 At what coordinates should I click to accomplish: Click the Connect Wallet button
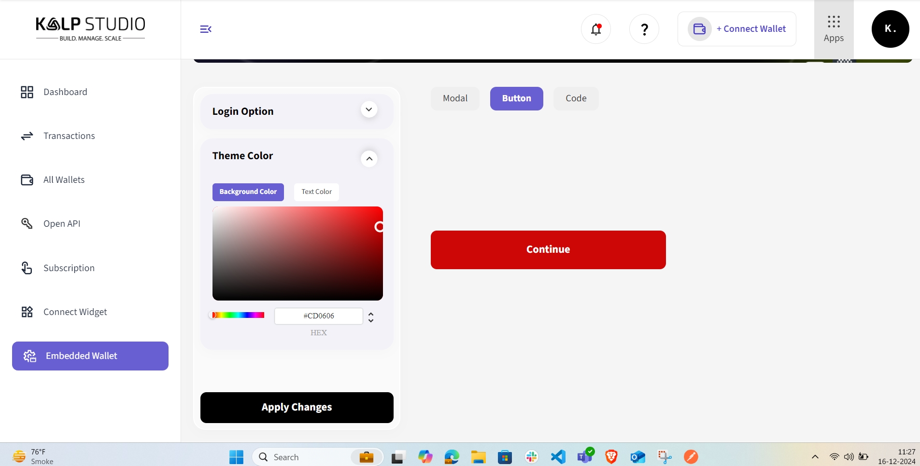point(737,29)
